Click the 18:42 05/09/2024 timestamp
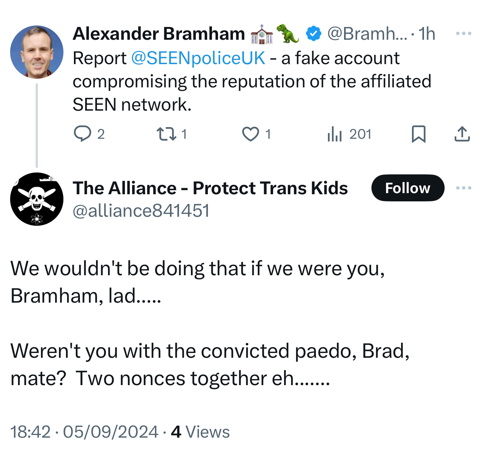Image resolution: width=484 pixels, height=453 pixels. coord(84,432)
